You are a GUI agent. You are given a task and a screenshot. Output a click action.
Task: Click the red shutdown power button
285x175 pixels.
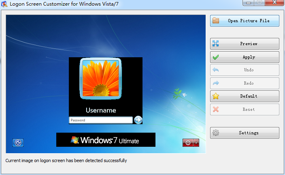tap(188, 143)
